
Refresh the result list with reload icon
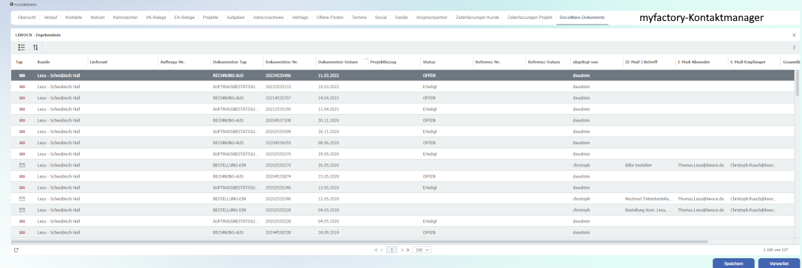[16, 250]
